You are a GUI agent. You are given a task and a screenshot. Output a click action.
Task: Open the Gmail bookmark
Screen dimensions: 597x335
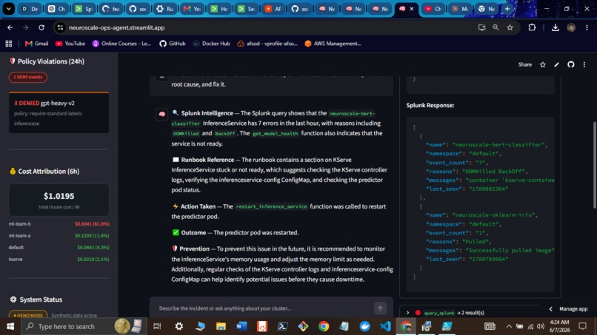36,44
